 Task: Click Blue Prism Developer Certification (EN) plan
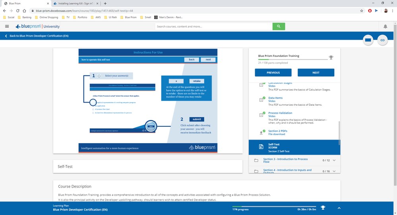click(x=80, y=210)
